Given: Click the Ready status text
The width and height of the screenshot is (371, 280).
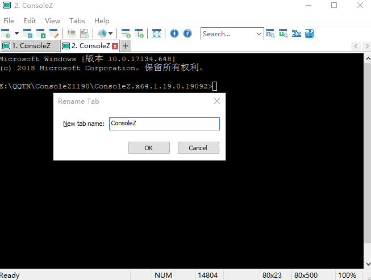Looking at the screenshot, I should click(10, 275).
